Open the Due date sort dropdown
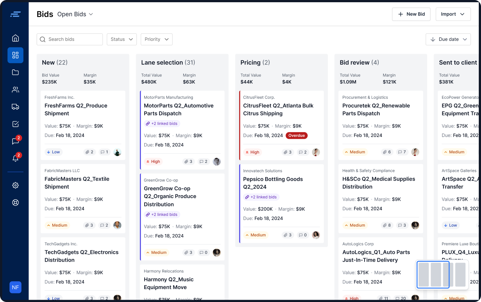This screenshot has width=481, height=302. (x=448, y=39)
